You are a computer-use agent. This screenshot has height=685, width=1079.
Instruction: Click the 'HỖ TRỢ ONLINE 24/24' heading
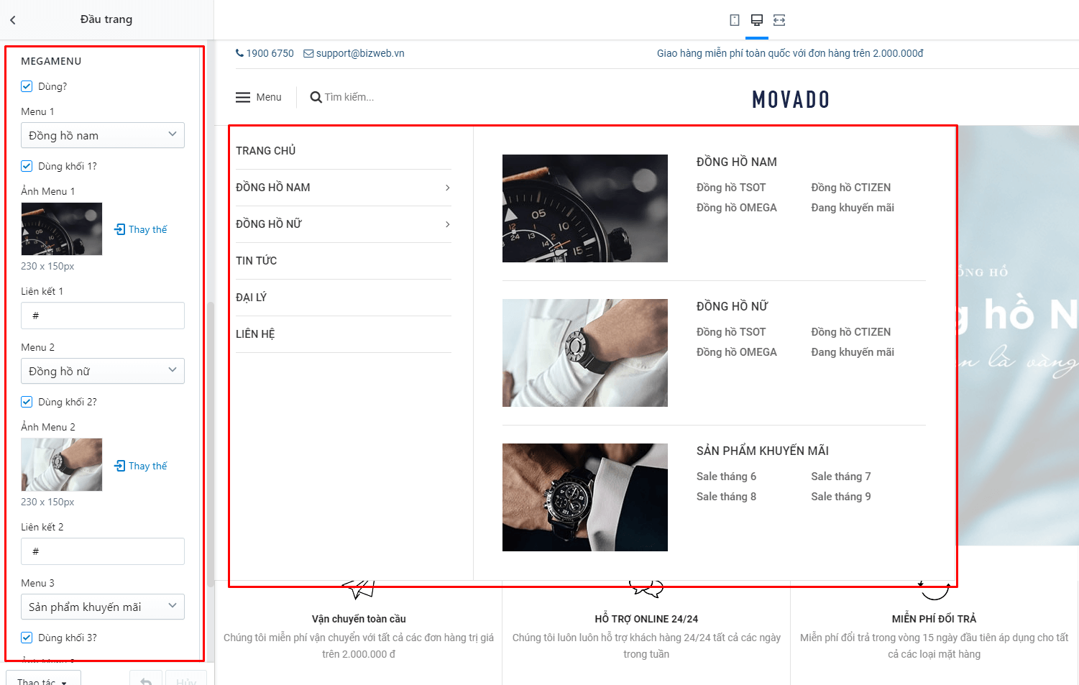click(646, 619)
